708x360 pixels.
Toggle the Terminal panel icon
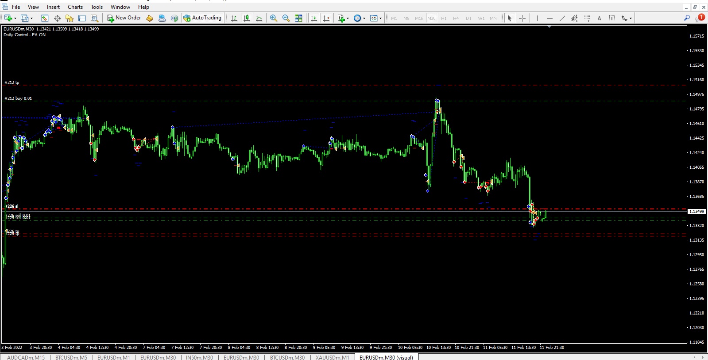click(x=82, y=18)
